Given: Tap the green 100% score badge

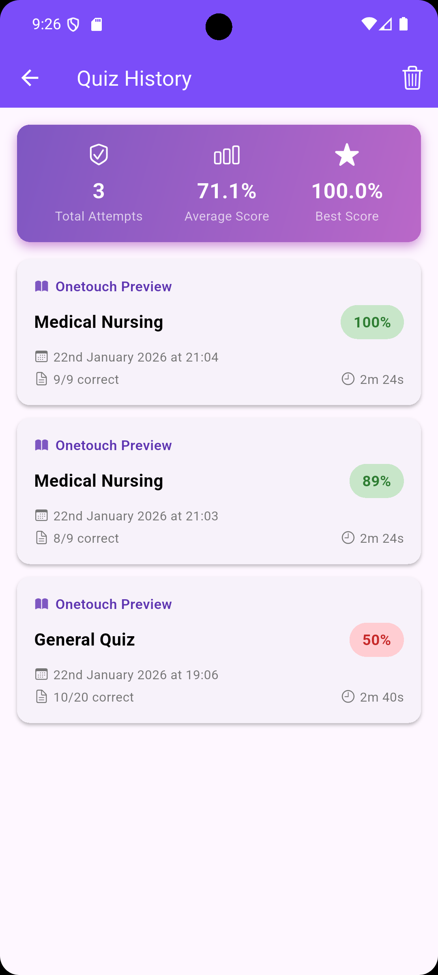Looking at the screenshot, I should tap(372, 322).
